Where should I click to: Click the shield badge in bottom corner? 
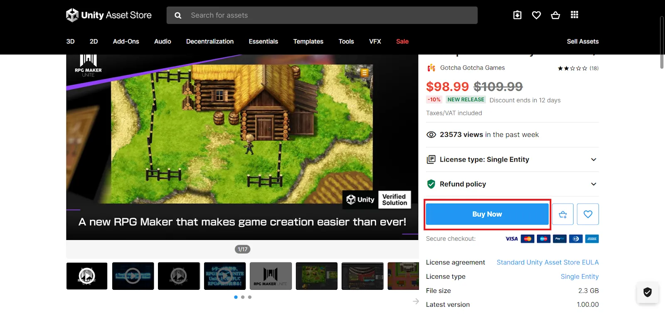647,292
